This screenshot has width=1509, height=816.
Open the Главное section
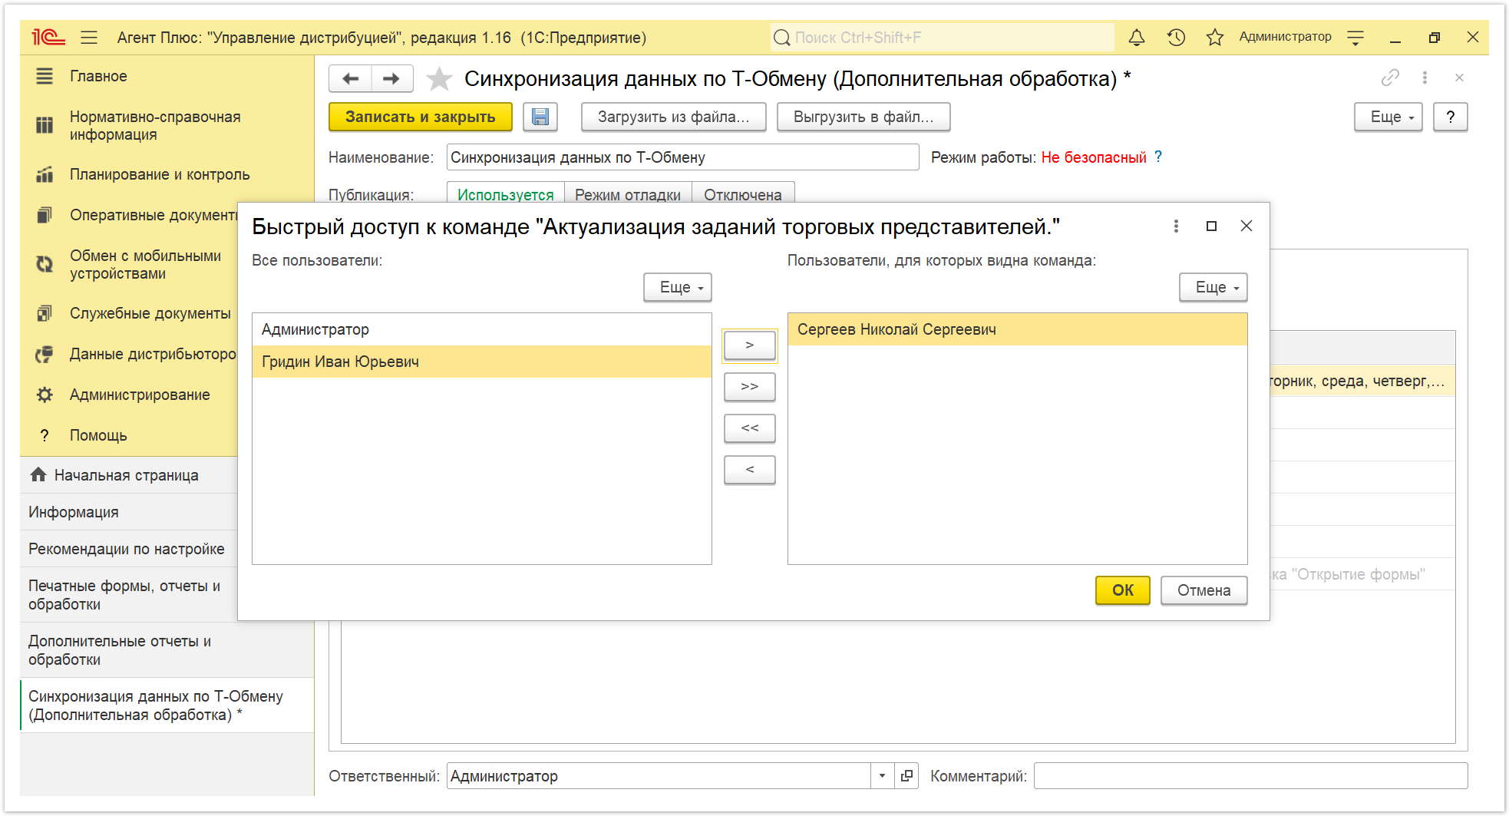pyautogui.click(x=98, y=76)
